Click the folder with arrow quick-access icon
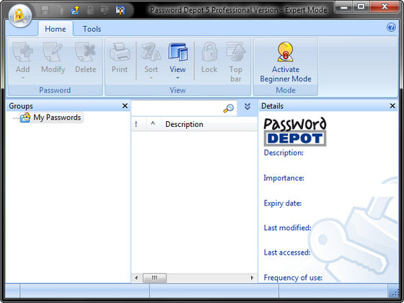404x303 pixels. pos(75,10)
